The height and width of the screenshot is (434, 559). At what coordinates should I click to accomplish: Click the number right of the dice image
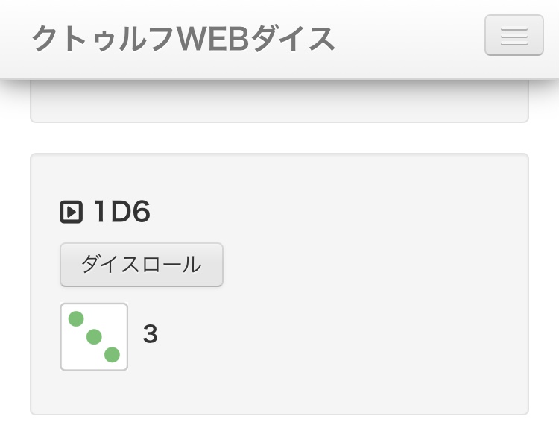[x=150, y=334]
